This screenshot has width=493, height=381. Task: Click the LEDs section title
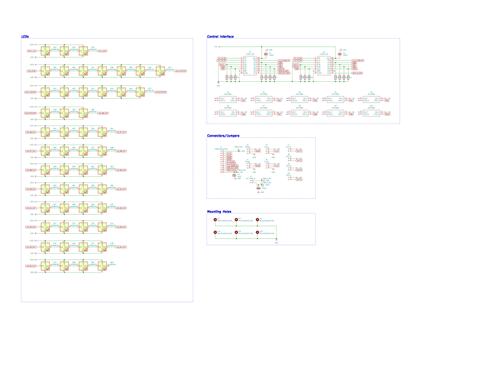click(x=25, y=37)
